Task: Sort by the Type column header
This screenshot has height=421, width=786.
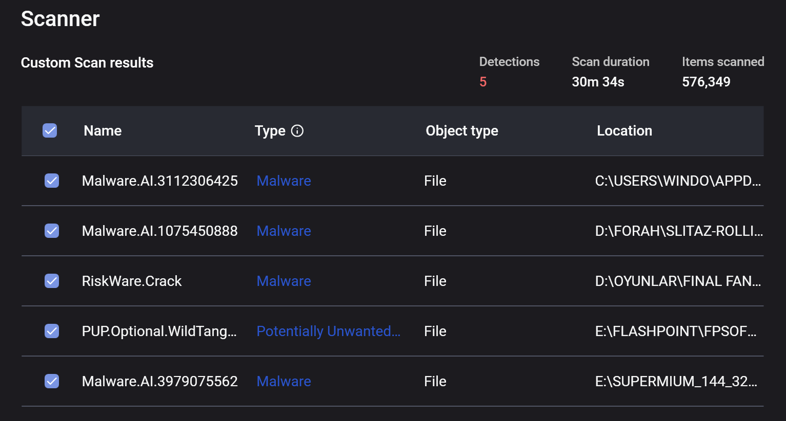Action: click(270, 131)
